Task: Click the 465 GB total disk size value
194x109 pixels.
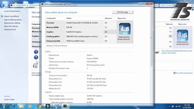Action: [x=89, y=75]
